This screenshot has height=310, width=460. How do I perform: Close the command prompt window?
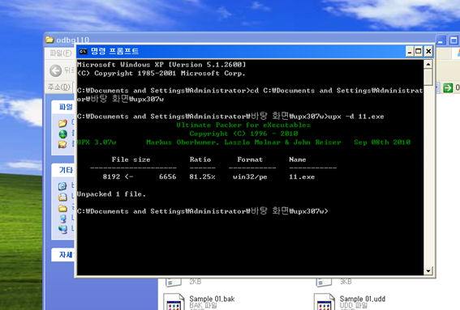(x=428, y=52)
